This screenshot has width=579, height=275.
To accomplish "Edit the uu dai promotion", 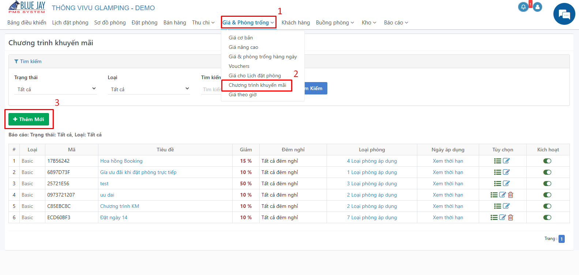I will [503, 195].
